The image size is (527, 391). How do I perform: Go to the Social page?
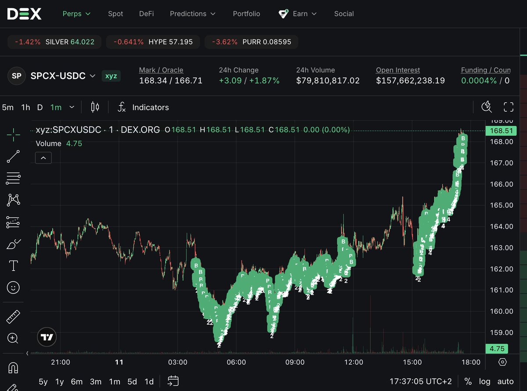click(x=344, y=14)
